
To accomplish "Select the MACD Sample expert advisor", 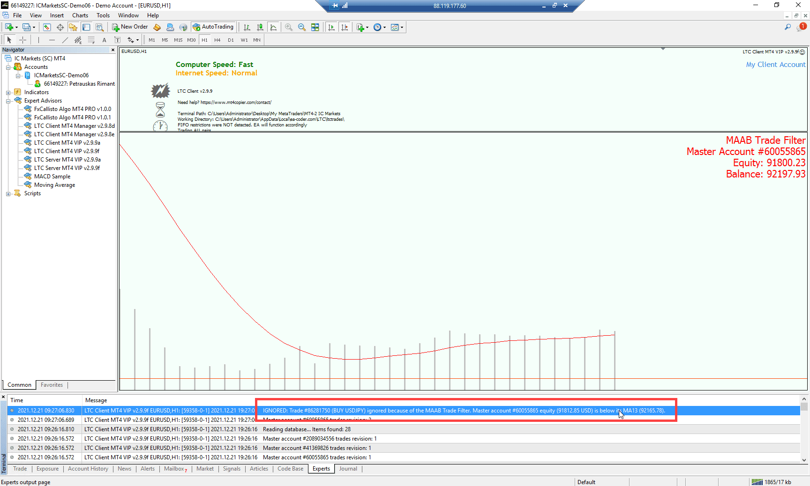I will click(x=52, y=177).
